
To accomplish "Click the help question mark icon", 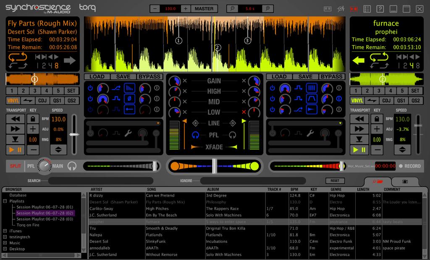I will (x=380, y=9).
